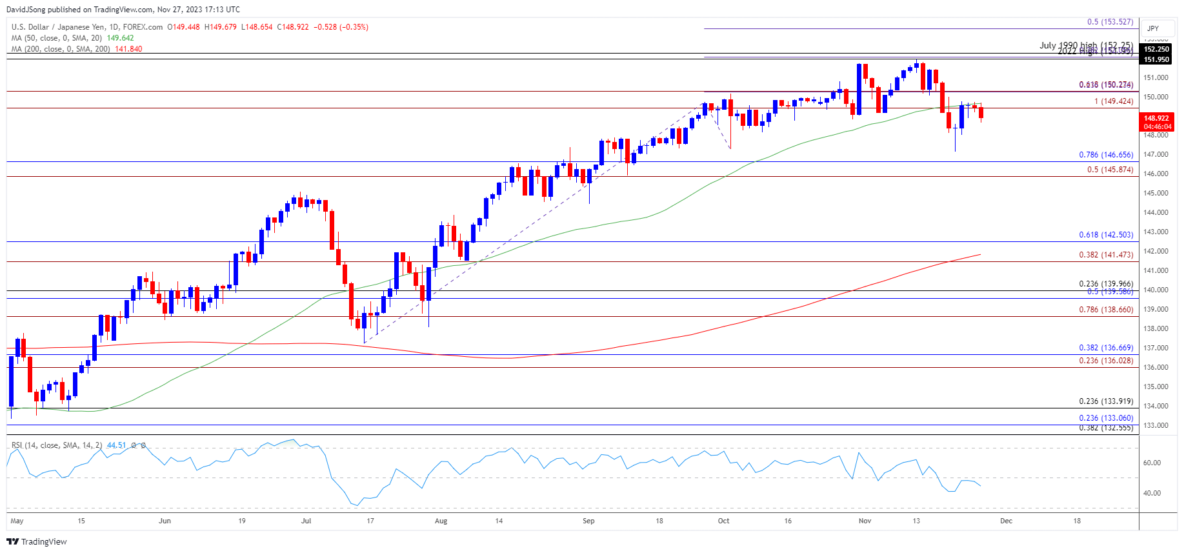Click the 138.000 price axis label
This screenshot has width=1184, height=553.
coord(1156,328)
